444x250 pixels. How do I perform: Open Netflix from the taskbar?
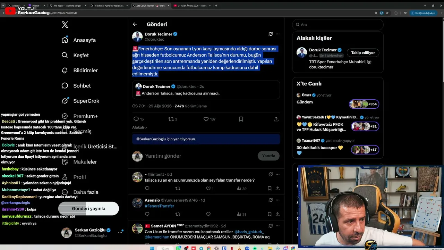tap(232, 248)
